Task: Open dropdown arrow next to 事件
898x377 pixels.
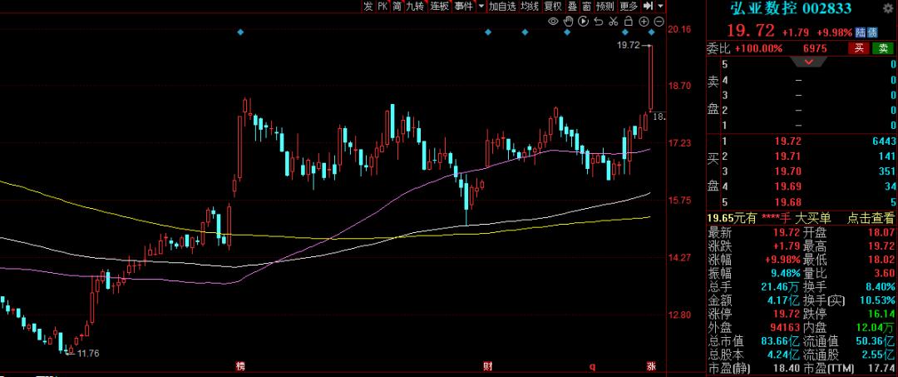Action: pyautogui.click(x=481, y=7)
